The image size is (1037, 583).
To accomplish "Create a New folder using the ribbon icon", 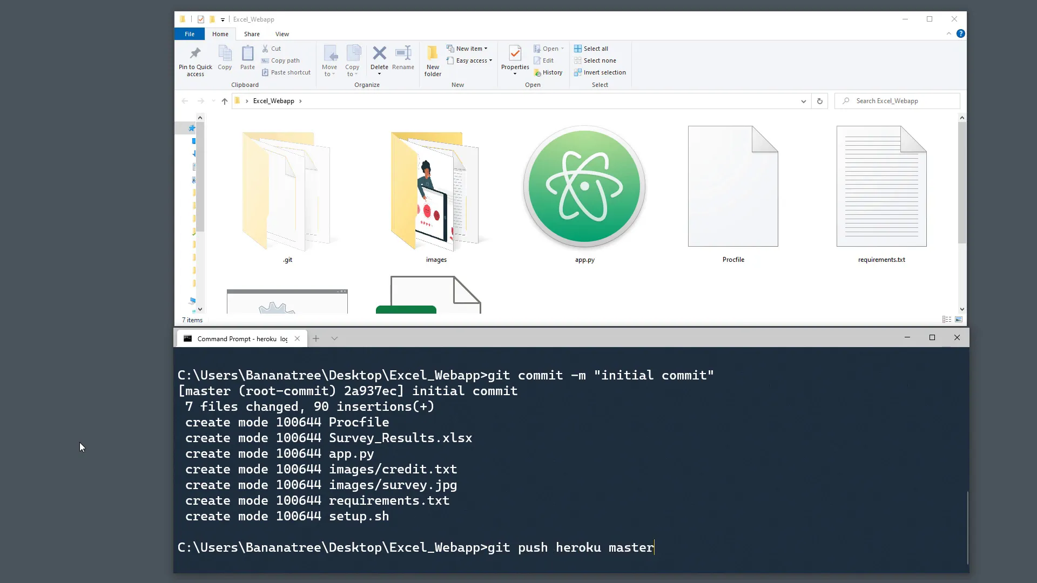I will pos(432,54).
